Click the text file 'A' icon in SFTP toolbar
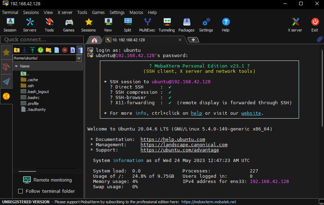 (x=73, y=50)
